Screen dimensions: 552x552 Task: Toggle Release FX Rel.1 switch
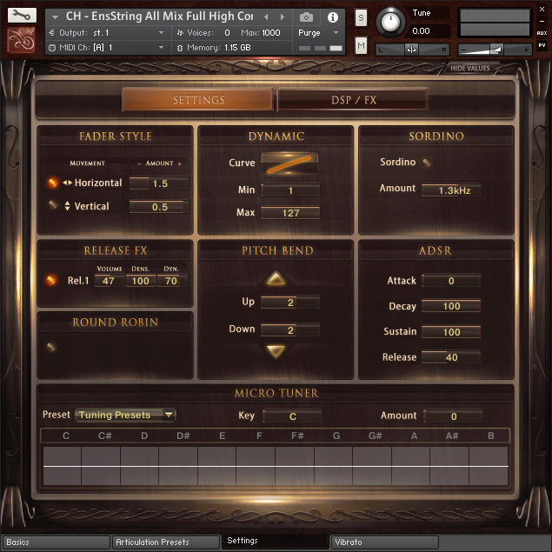51,281
